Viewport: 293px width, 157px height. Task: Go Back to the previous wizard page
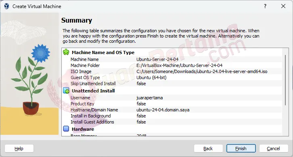[x=208, y=149]
